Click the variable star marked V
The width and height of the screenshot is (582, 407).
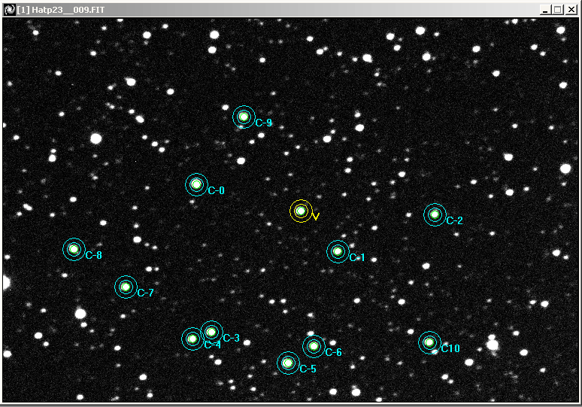click(x=301, y=211)
